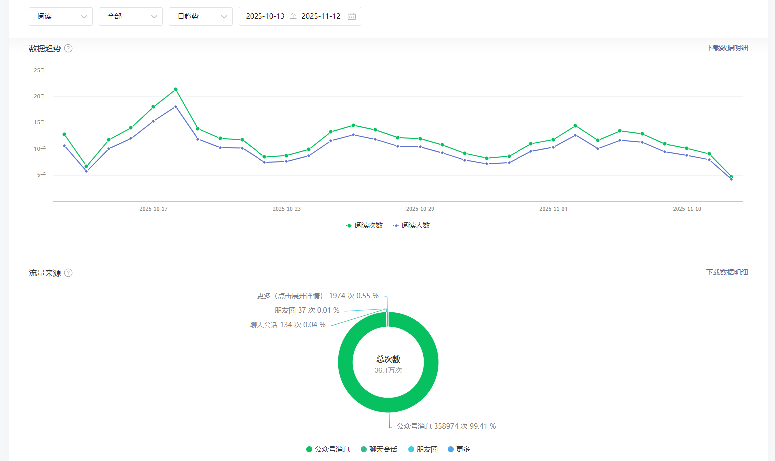Expand the 日趋势 granularity dropdown
Viewport: 775px width, 461px height.
coord(201,16)
